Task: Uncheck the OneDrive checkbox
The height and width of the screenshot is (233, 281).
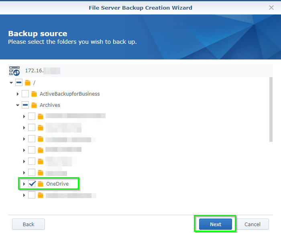Action: [x=32, y=184]
